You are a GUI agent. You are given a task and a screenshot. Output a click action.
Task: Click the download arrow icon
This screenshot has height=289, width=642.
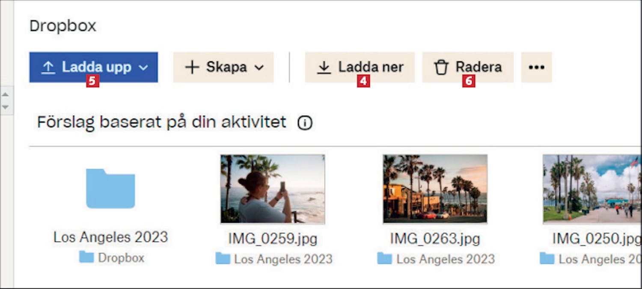click(x=324, y=67)
